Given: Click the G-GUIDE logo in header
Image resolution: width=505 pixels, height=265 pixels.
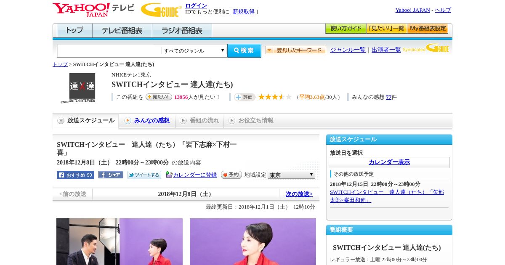Looking at the screenshot, I should pos(161,10).
